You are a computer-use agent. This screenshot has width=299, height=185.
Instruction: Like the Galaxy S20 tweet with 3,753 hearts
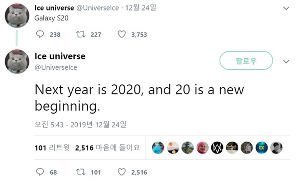tap(122, 34)
